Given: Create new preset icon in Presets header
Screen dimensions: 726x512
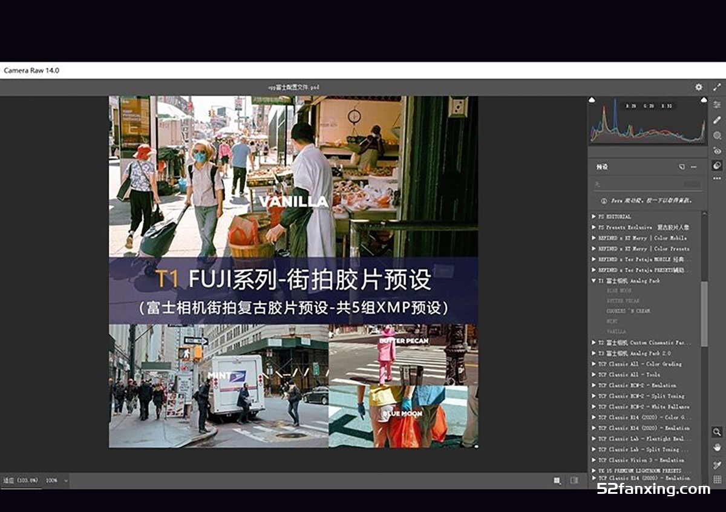Looking at the screenshot, I should tap(682, 166).
